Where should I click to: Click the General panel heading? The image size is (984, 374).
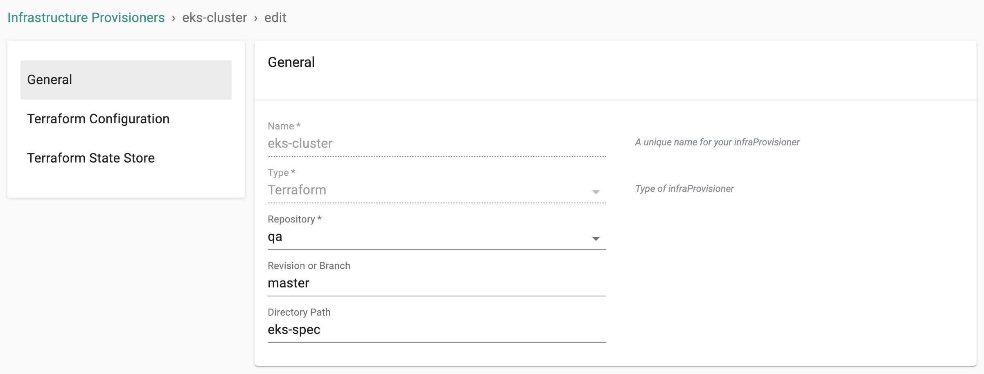click(x=291, y=62)
